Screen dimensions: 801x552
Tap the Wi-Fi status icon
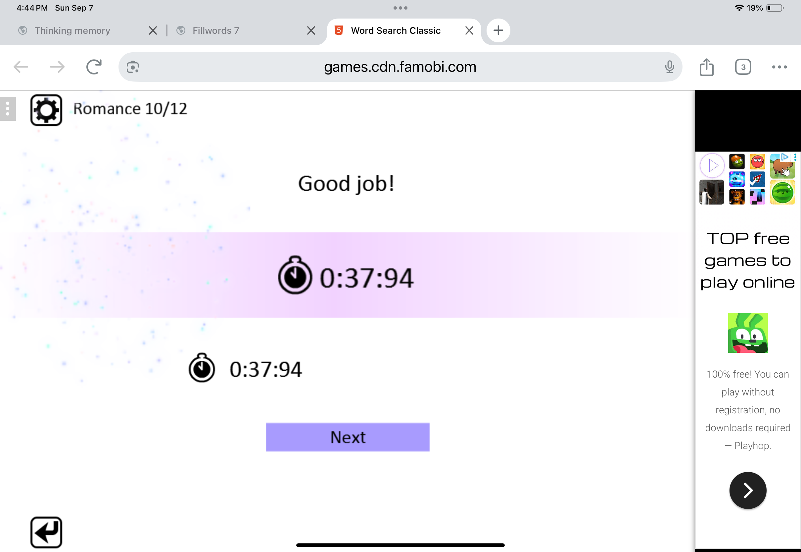pyautogui.click(x=739, y=8)
